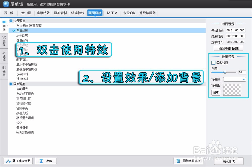252x167 pixels.
Task: Click the 角度 value field showing 20
Action: coord(242,72)
